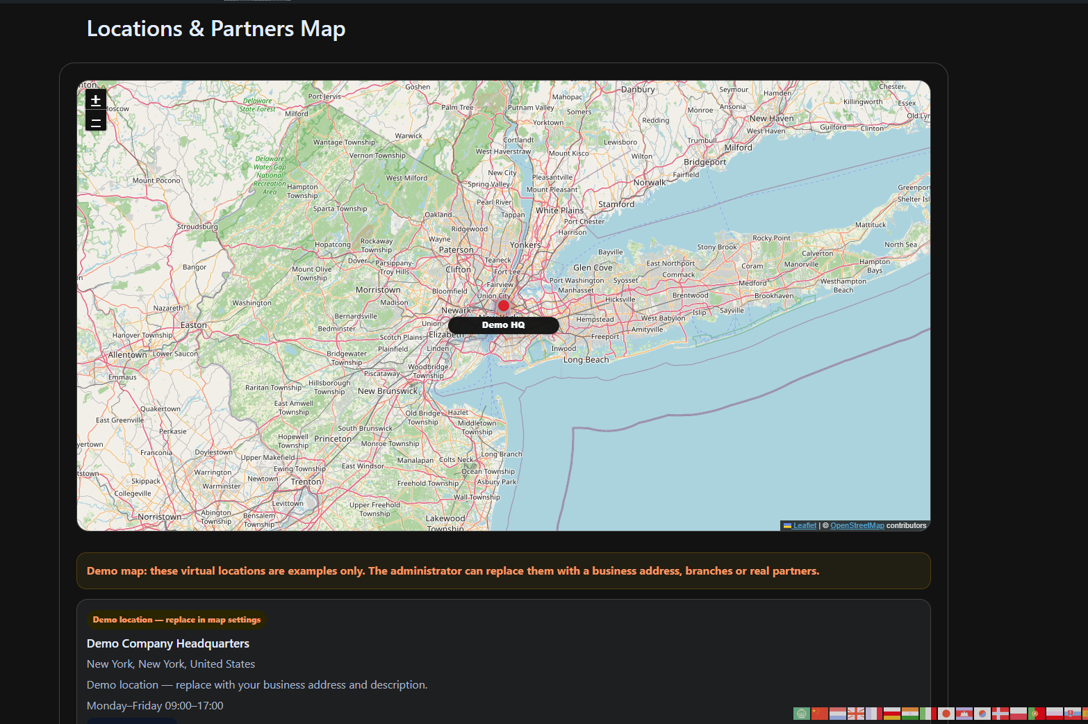Click the Trenton label on the map
The width and height of the screenshot is (1088, 724).
(306, 482)
